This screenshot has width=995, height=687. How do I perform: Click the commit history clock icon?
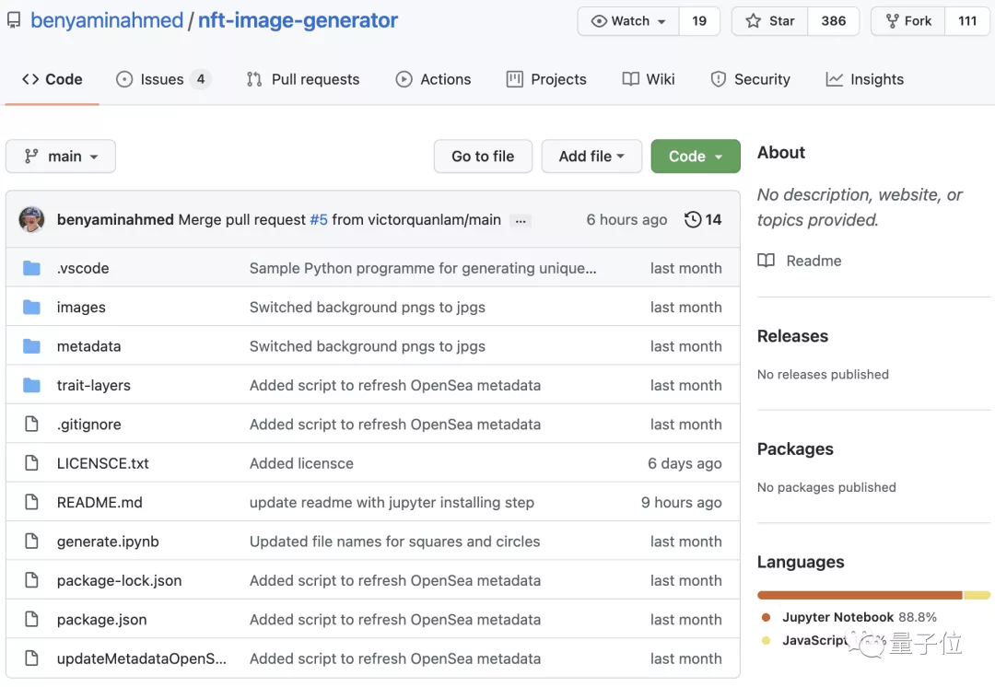coord(693,219)
